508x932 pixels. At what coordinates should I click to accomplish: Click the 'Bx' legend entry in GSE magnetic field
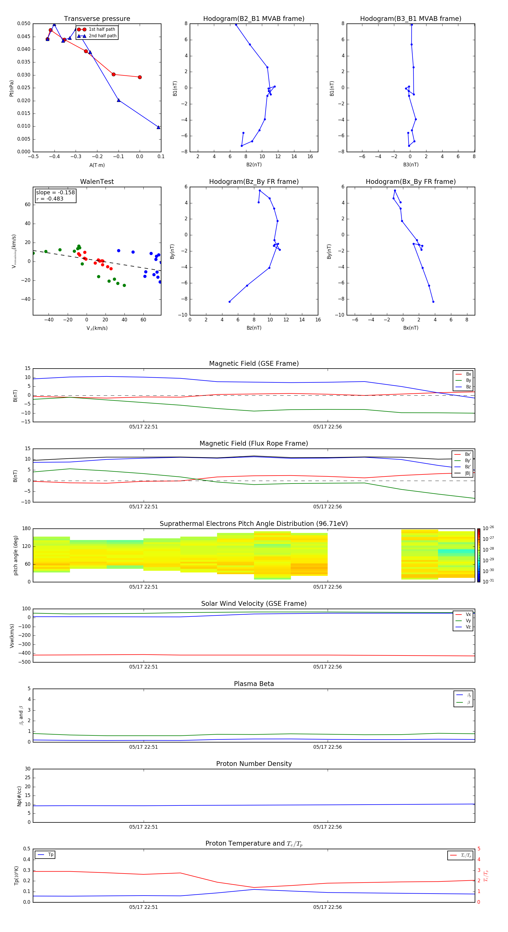click(x=463, y=374)
